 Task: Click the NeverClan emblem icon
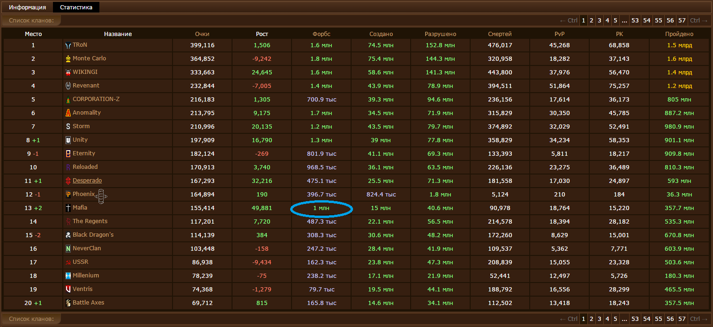[x=68, y=249]
